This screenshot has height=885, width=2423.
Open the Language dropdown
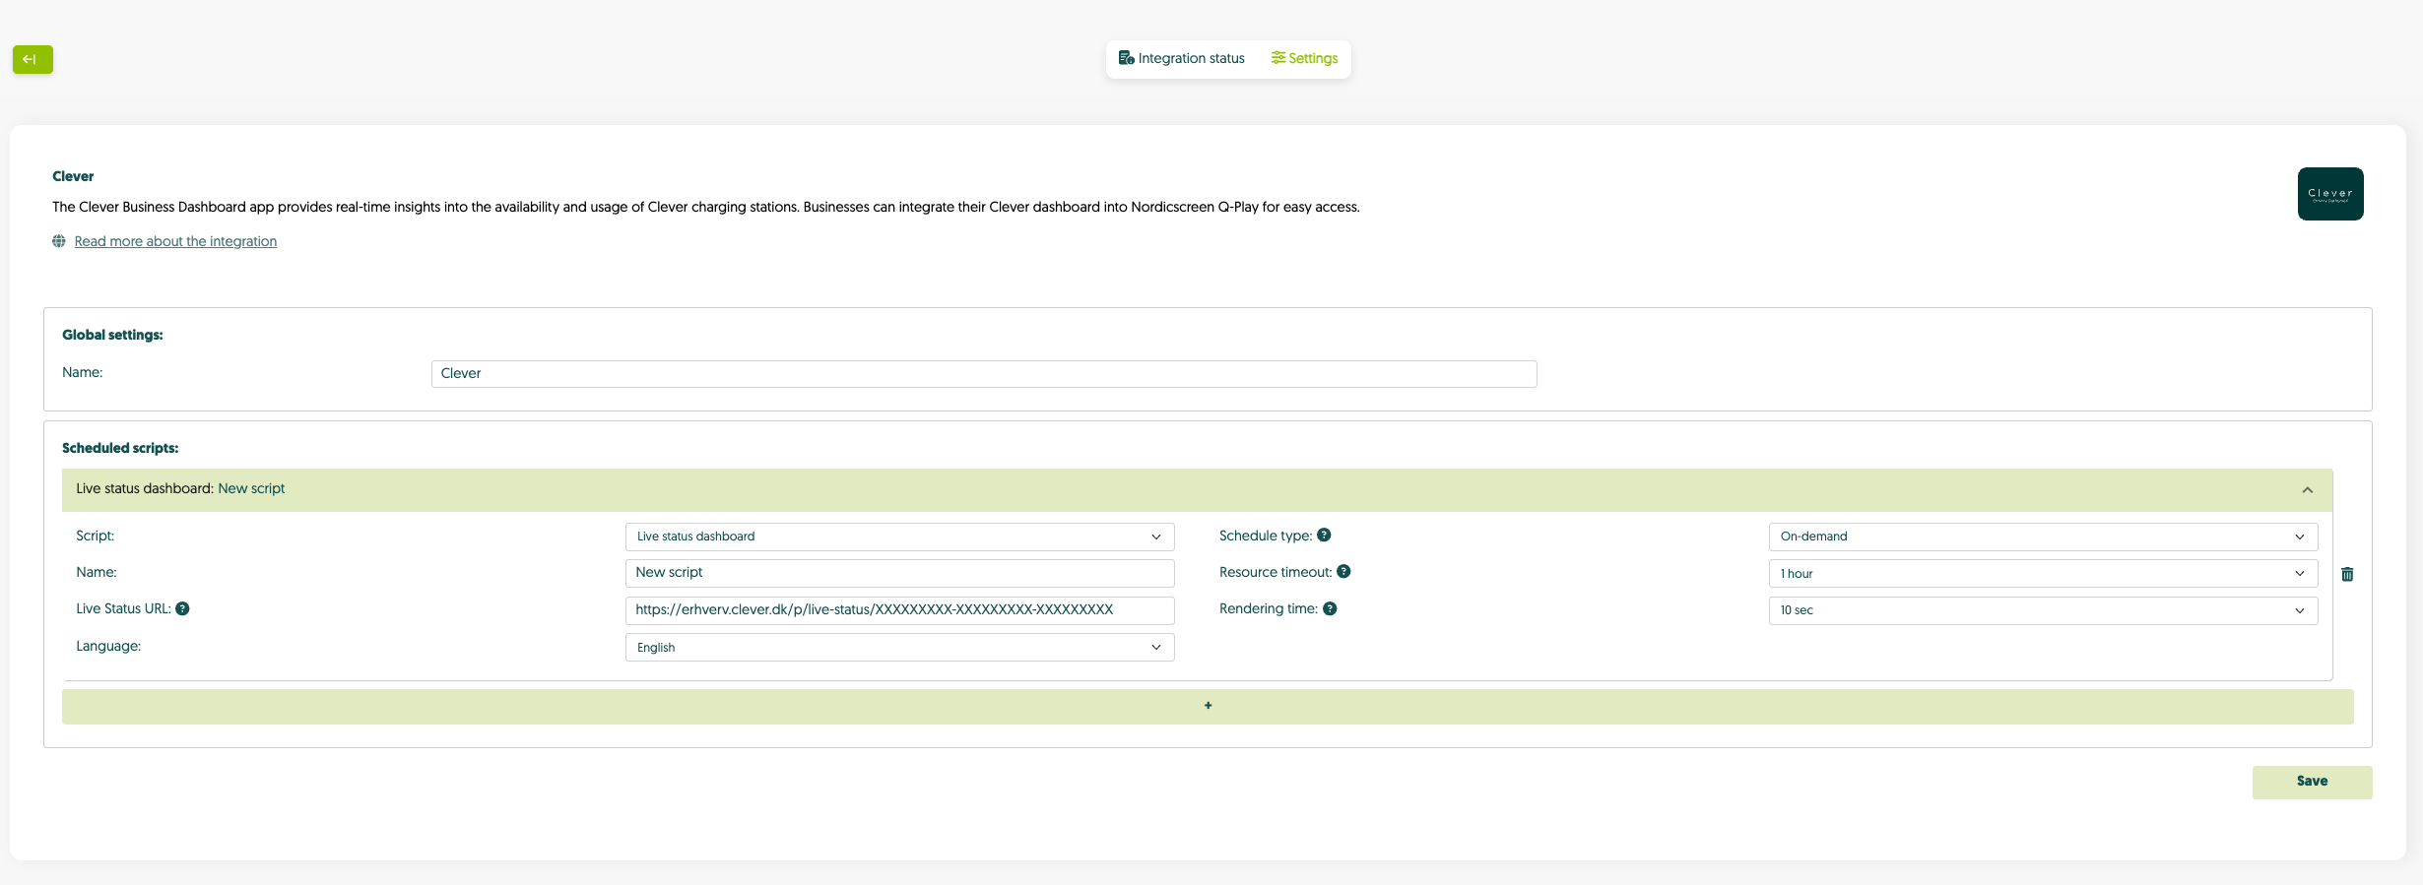[x=899, y=648]
